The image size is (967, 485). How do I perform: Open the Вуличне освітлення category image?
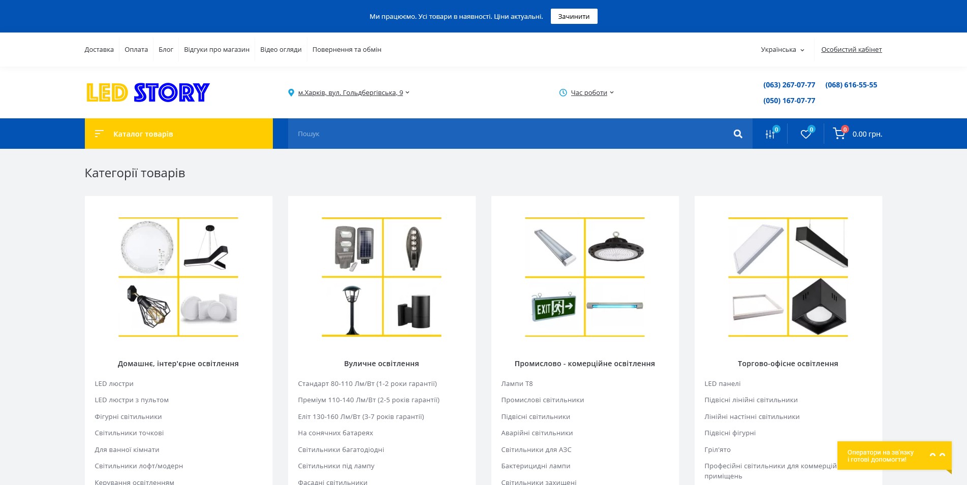382,277
